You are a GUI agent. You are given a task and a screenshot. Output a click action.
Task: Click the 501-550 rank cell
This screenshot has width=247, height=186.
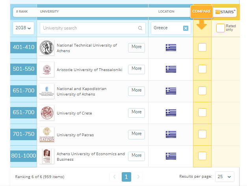click(24, 69)
